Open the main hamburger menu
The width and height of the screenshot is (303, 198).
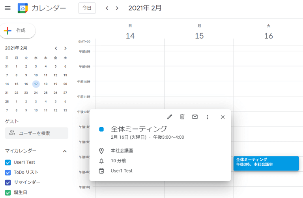tap(7, 8)
